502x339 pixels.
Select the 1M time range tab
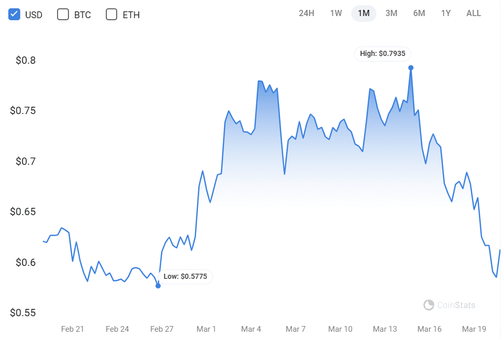(364, 13)
